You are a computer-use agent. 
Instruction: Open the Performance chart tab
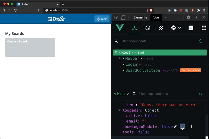(x=191, y=28)
